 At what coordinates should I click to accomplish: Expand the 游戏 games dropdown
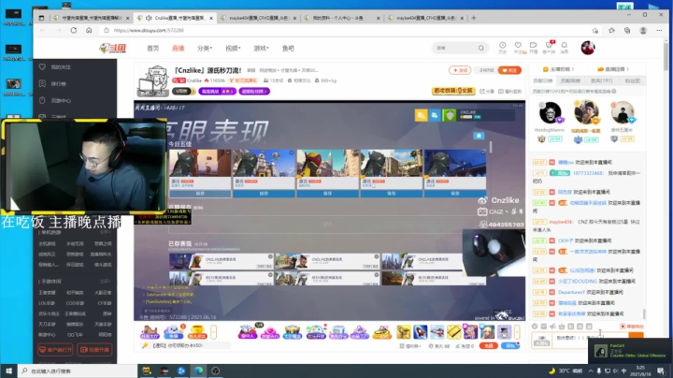point(261,48)
